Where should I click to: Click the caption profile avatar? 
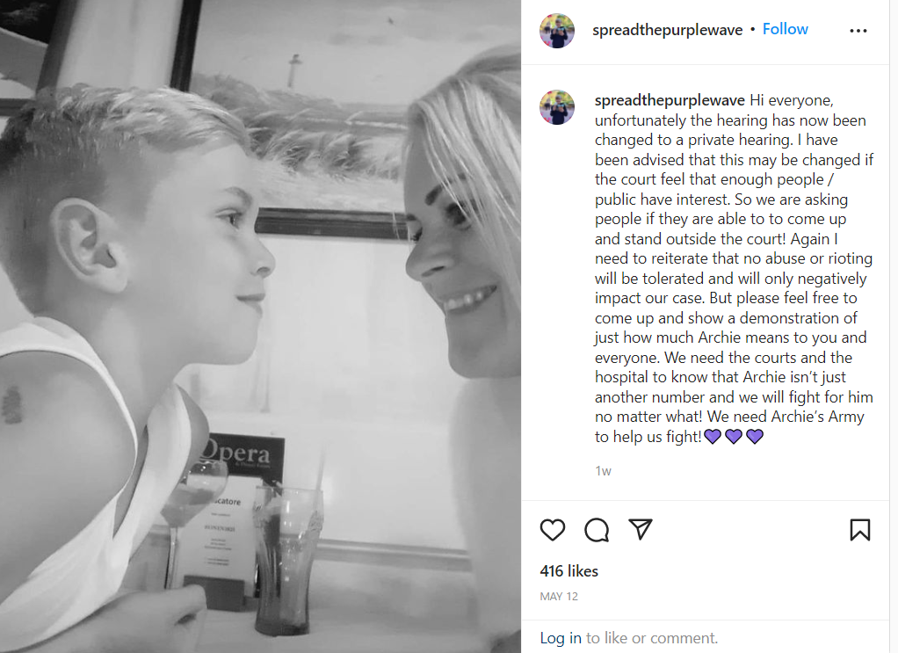click(x=557, y=107)
